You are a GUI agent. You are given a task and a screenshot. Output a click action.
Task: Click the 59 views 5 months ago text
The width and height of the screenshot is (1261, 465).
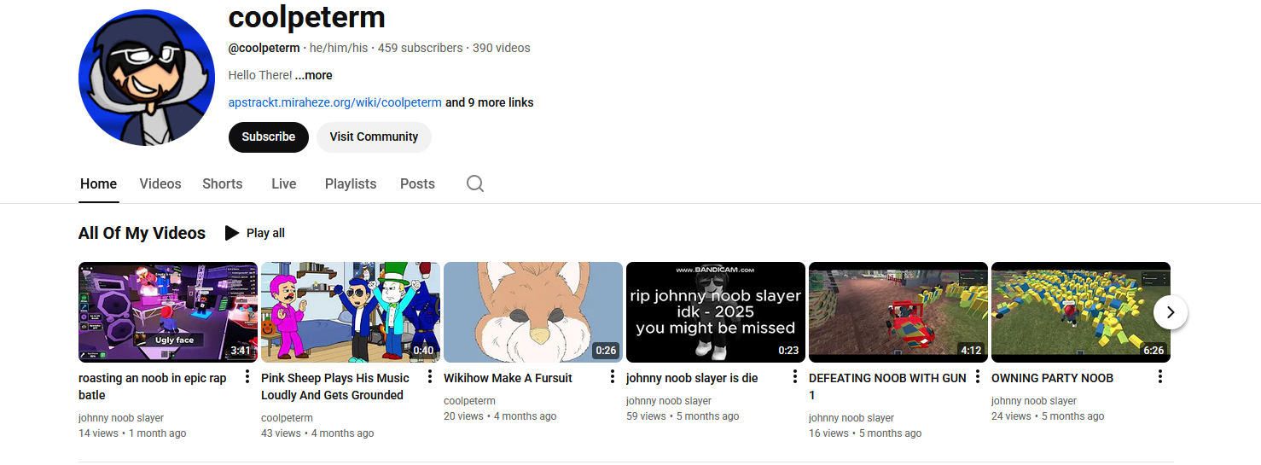pos(683,416)
